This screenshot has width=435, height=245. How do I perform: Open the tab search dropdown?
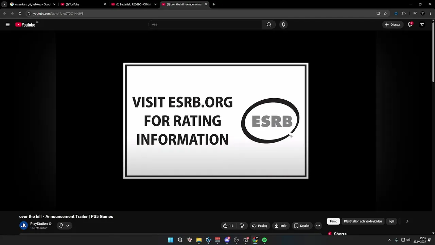[x=4, y=4]
